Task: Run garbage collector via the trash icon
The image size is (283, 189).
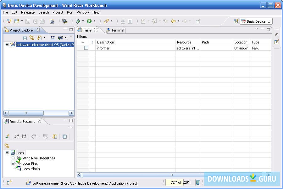Action: pyautogui.click(x=198, y=182)
